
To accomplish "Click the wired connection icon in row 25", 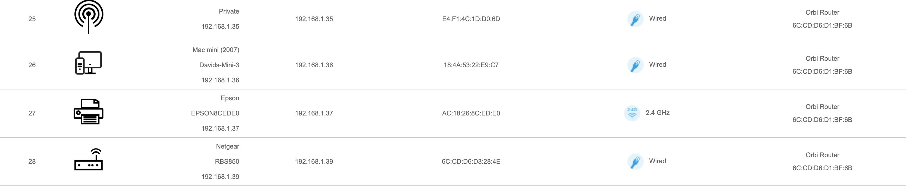I will click(x=635, y=19).
